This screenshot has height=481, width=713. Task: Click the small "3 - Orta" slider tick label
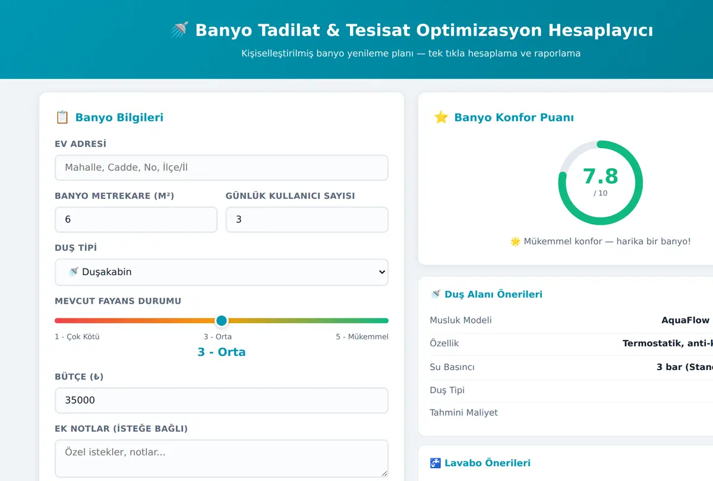tap(217, 337)
